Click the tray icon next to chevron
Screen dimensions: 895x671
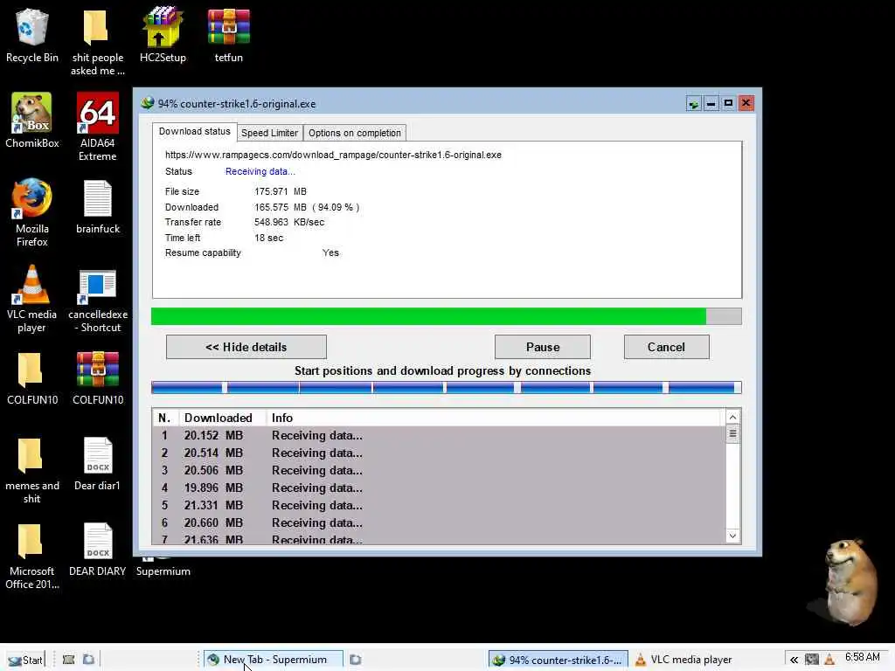click(x=812, y=660)
